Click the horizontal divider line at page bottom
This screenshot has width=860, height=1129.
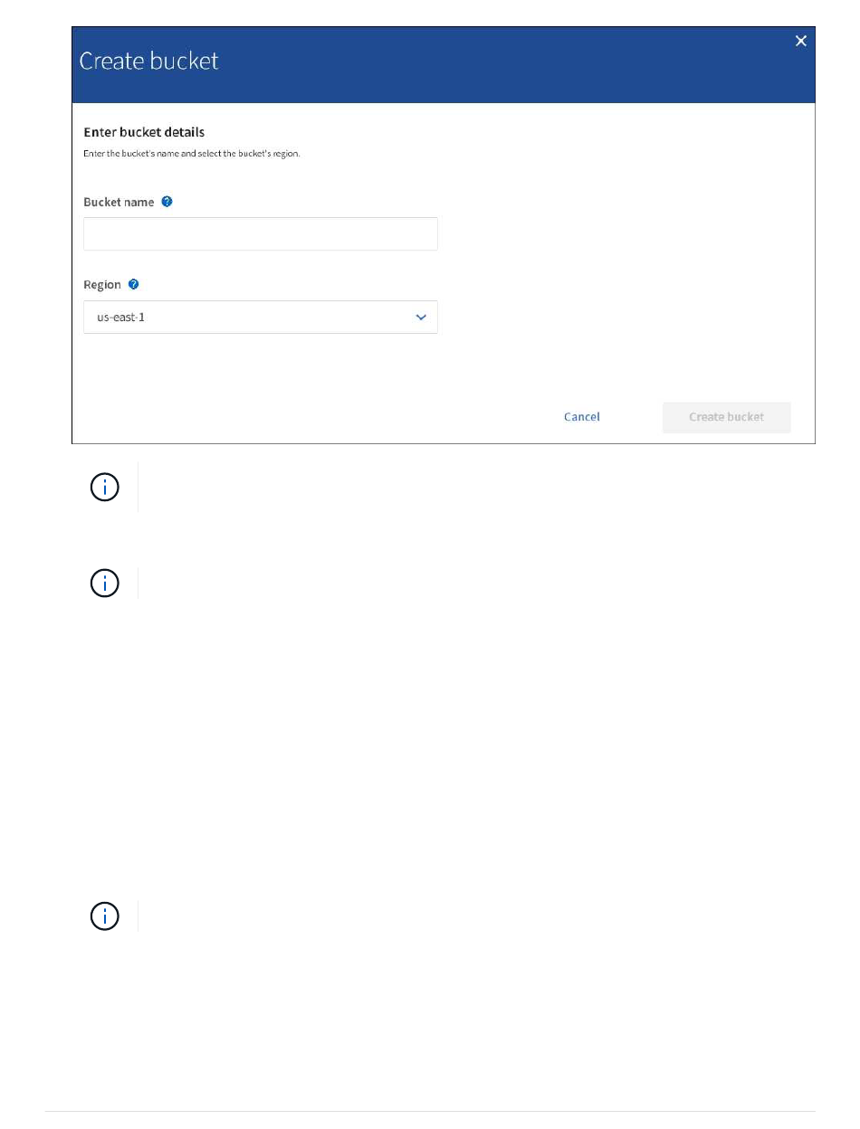coord(431,1112)
